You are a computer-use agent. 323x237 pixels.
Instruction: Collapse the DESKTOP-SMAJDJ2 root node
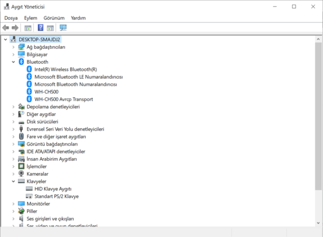[x=6, y=39]
